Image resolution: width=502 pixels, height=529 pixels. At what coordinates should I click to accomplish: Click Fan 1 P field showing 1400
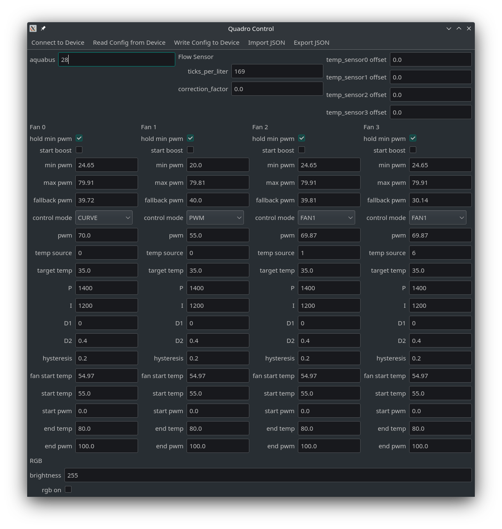(218, 288)
